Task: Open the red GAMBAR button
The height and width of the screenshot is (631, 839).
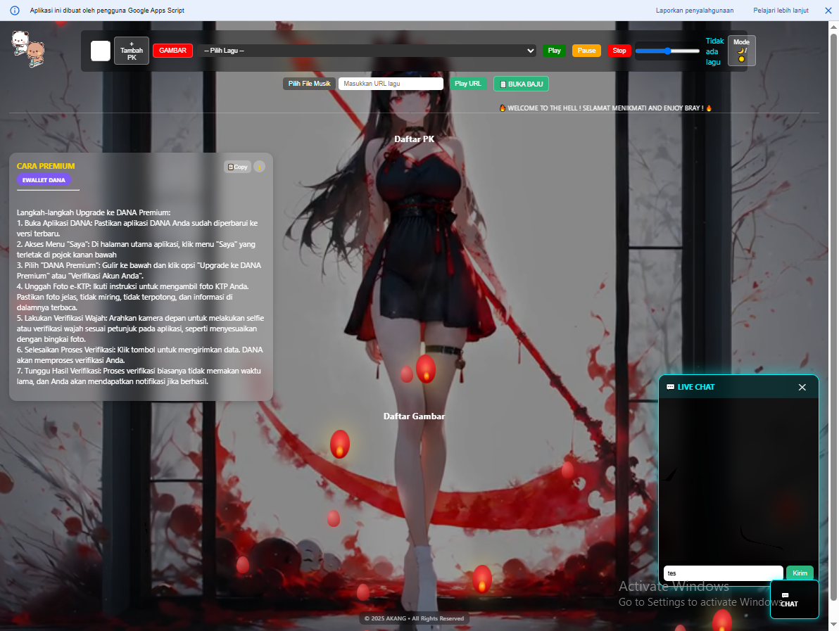Action: pyautogui.click(x=173, y=50)
